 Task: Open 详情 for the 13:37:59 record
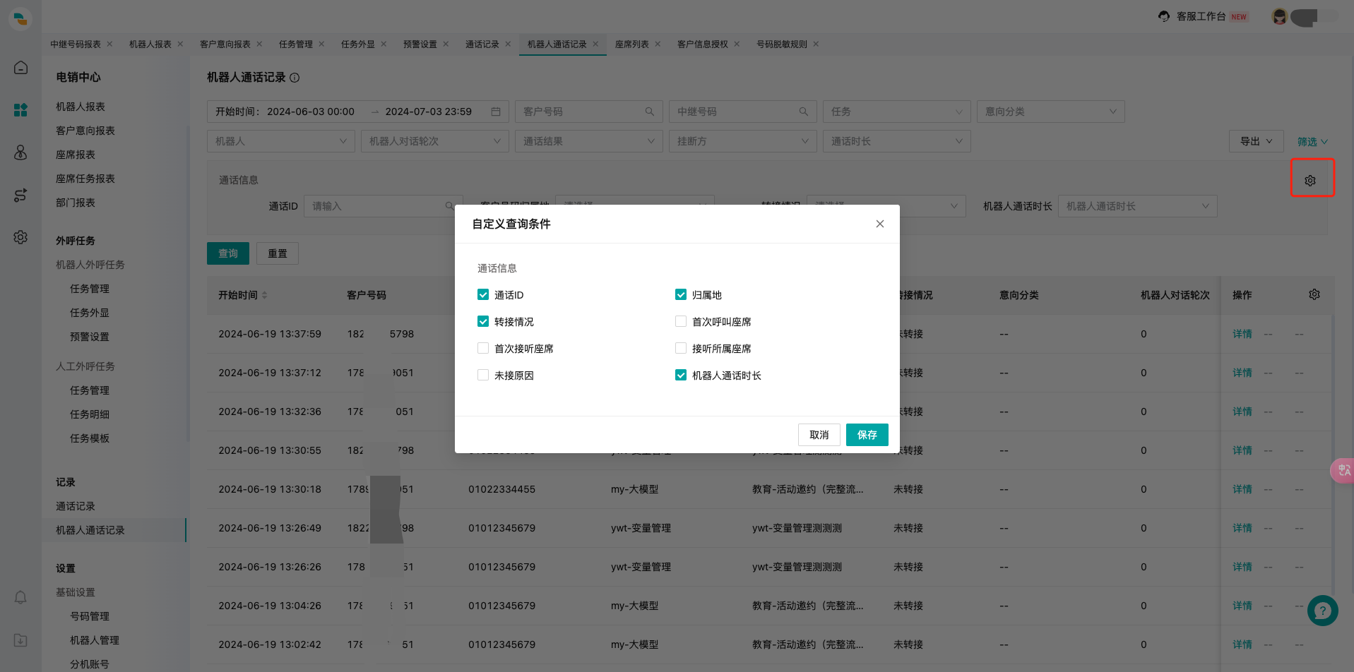coord(1242,334)
